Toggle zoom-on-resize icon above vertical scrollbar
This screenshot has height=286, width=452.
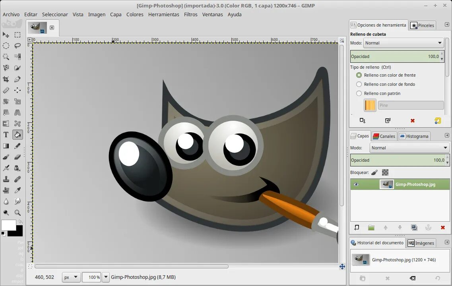point(342,41)
